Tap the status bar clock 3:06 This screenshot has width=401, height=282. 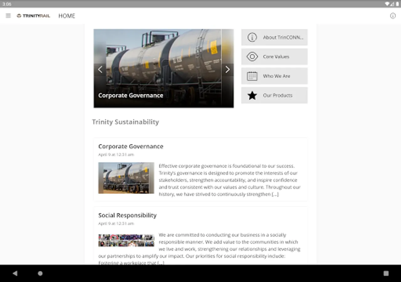click(7, 4)
